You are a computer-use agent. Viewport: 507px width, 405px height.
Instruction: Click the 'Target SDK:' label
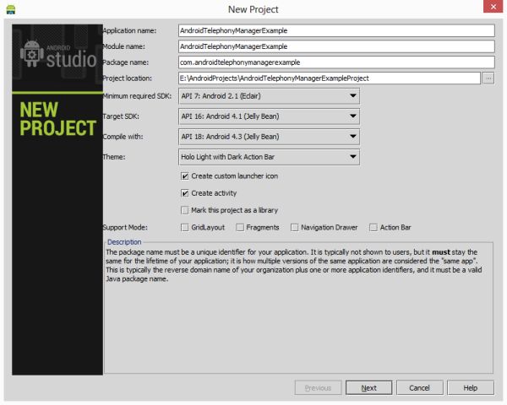point(121,116)
